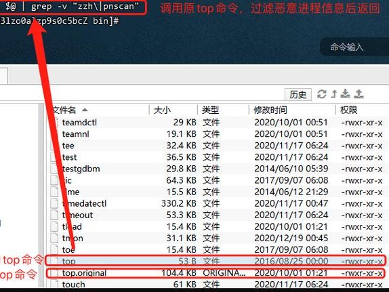Screen dimensions: 389x292
Task: Click the 104.4 KB size cell
Action: pos(179,273)
